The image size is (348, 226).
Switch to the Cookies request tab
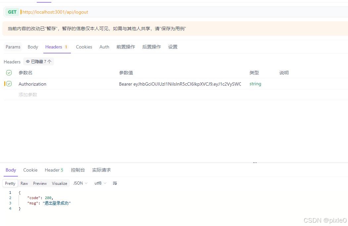pos(84,47)
